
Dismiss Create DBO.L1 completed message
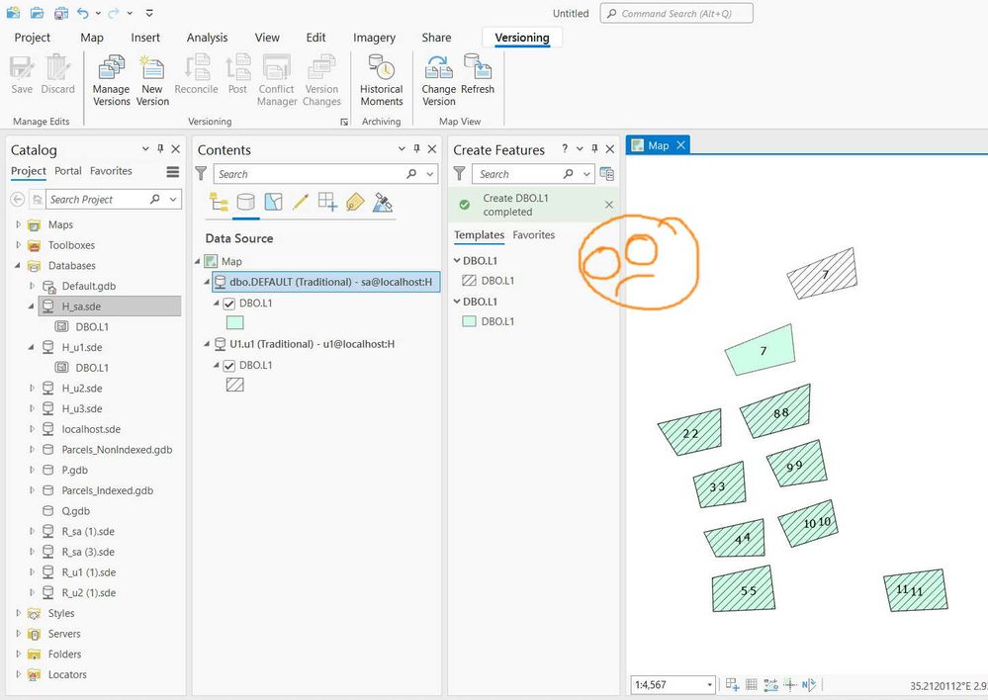608,205
